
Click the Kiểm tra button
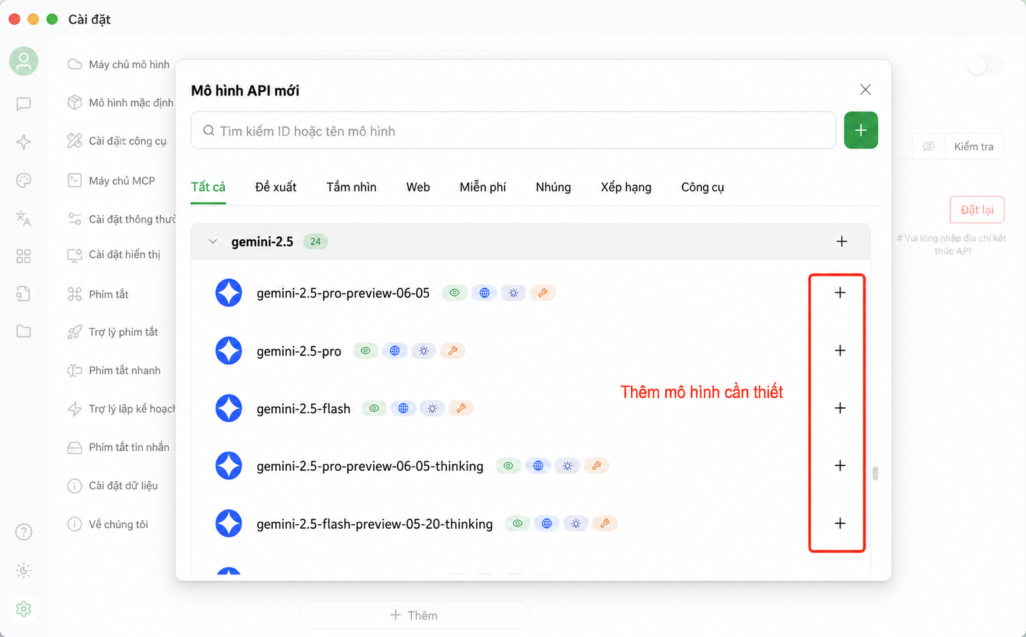click(x=974, y=146)
